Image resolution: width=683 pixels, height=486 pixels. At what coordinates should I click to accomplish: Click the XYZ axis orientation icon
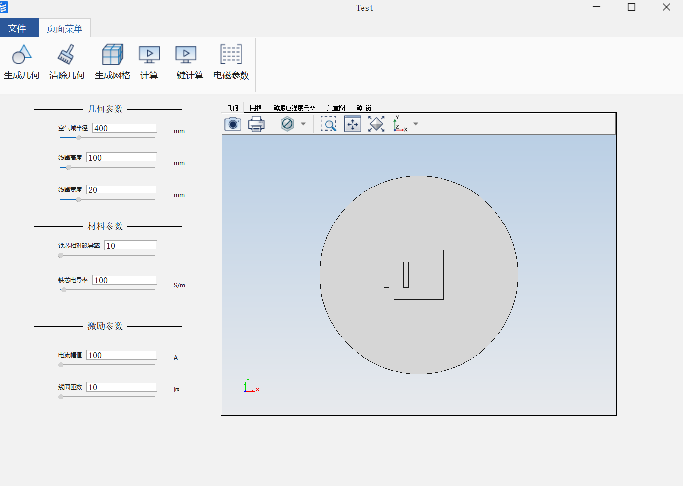400,124
